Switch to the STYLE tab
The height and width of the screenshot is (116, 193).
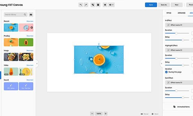click(x=169, y=13)
